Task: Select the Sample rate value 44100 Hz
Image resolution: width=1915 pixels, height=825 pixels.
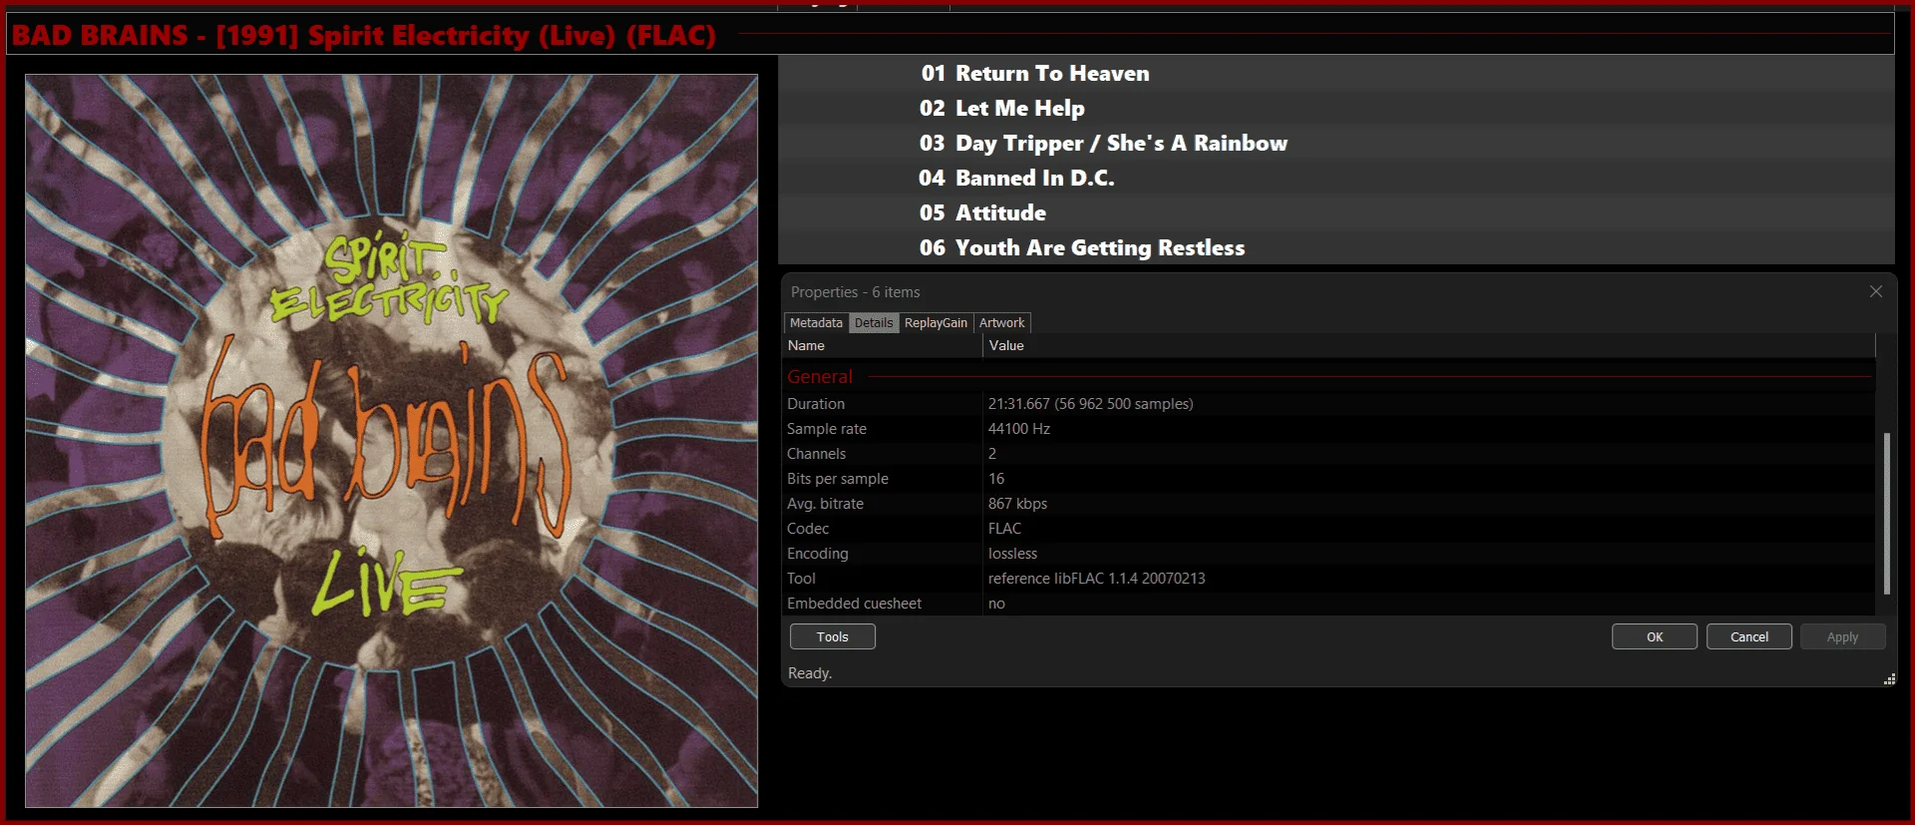Action: click(x=1018, y=429)
